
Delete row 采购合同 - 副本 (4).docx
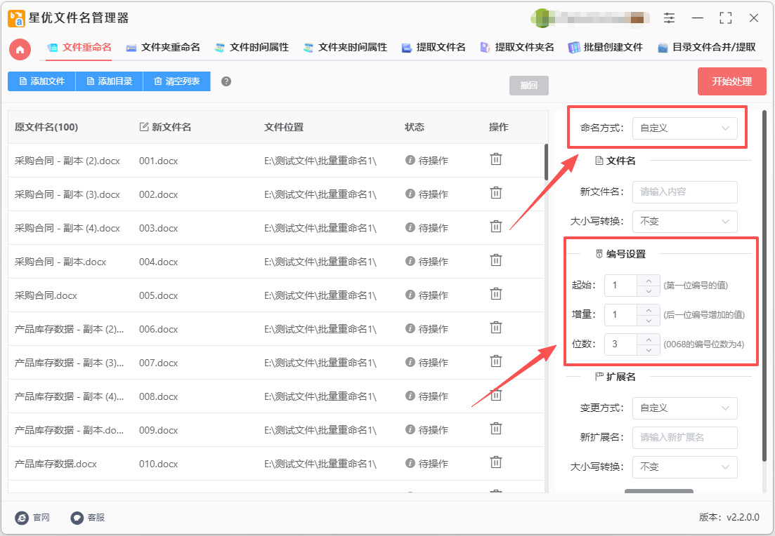496,227
